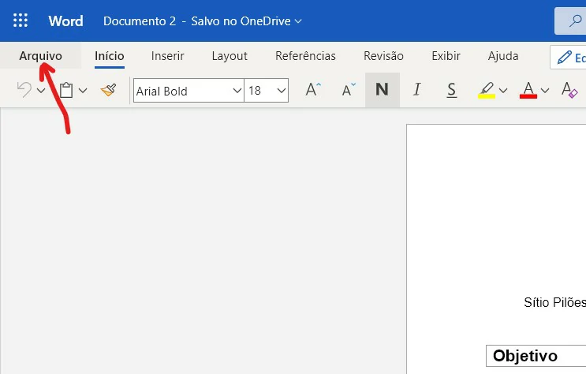Expand font color options
Viewport: 586px width, 374px height.
point(545,90)
